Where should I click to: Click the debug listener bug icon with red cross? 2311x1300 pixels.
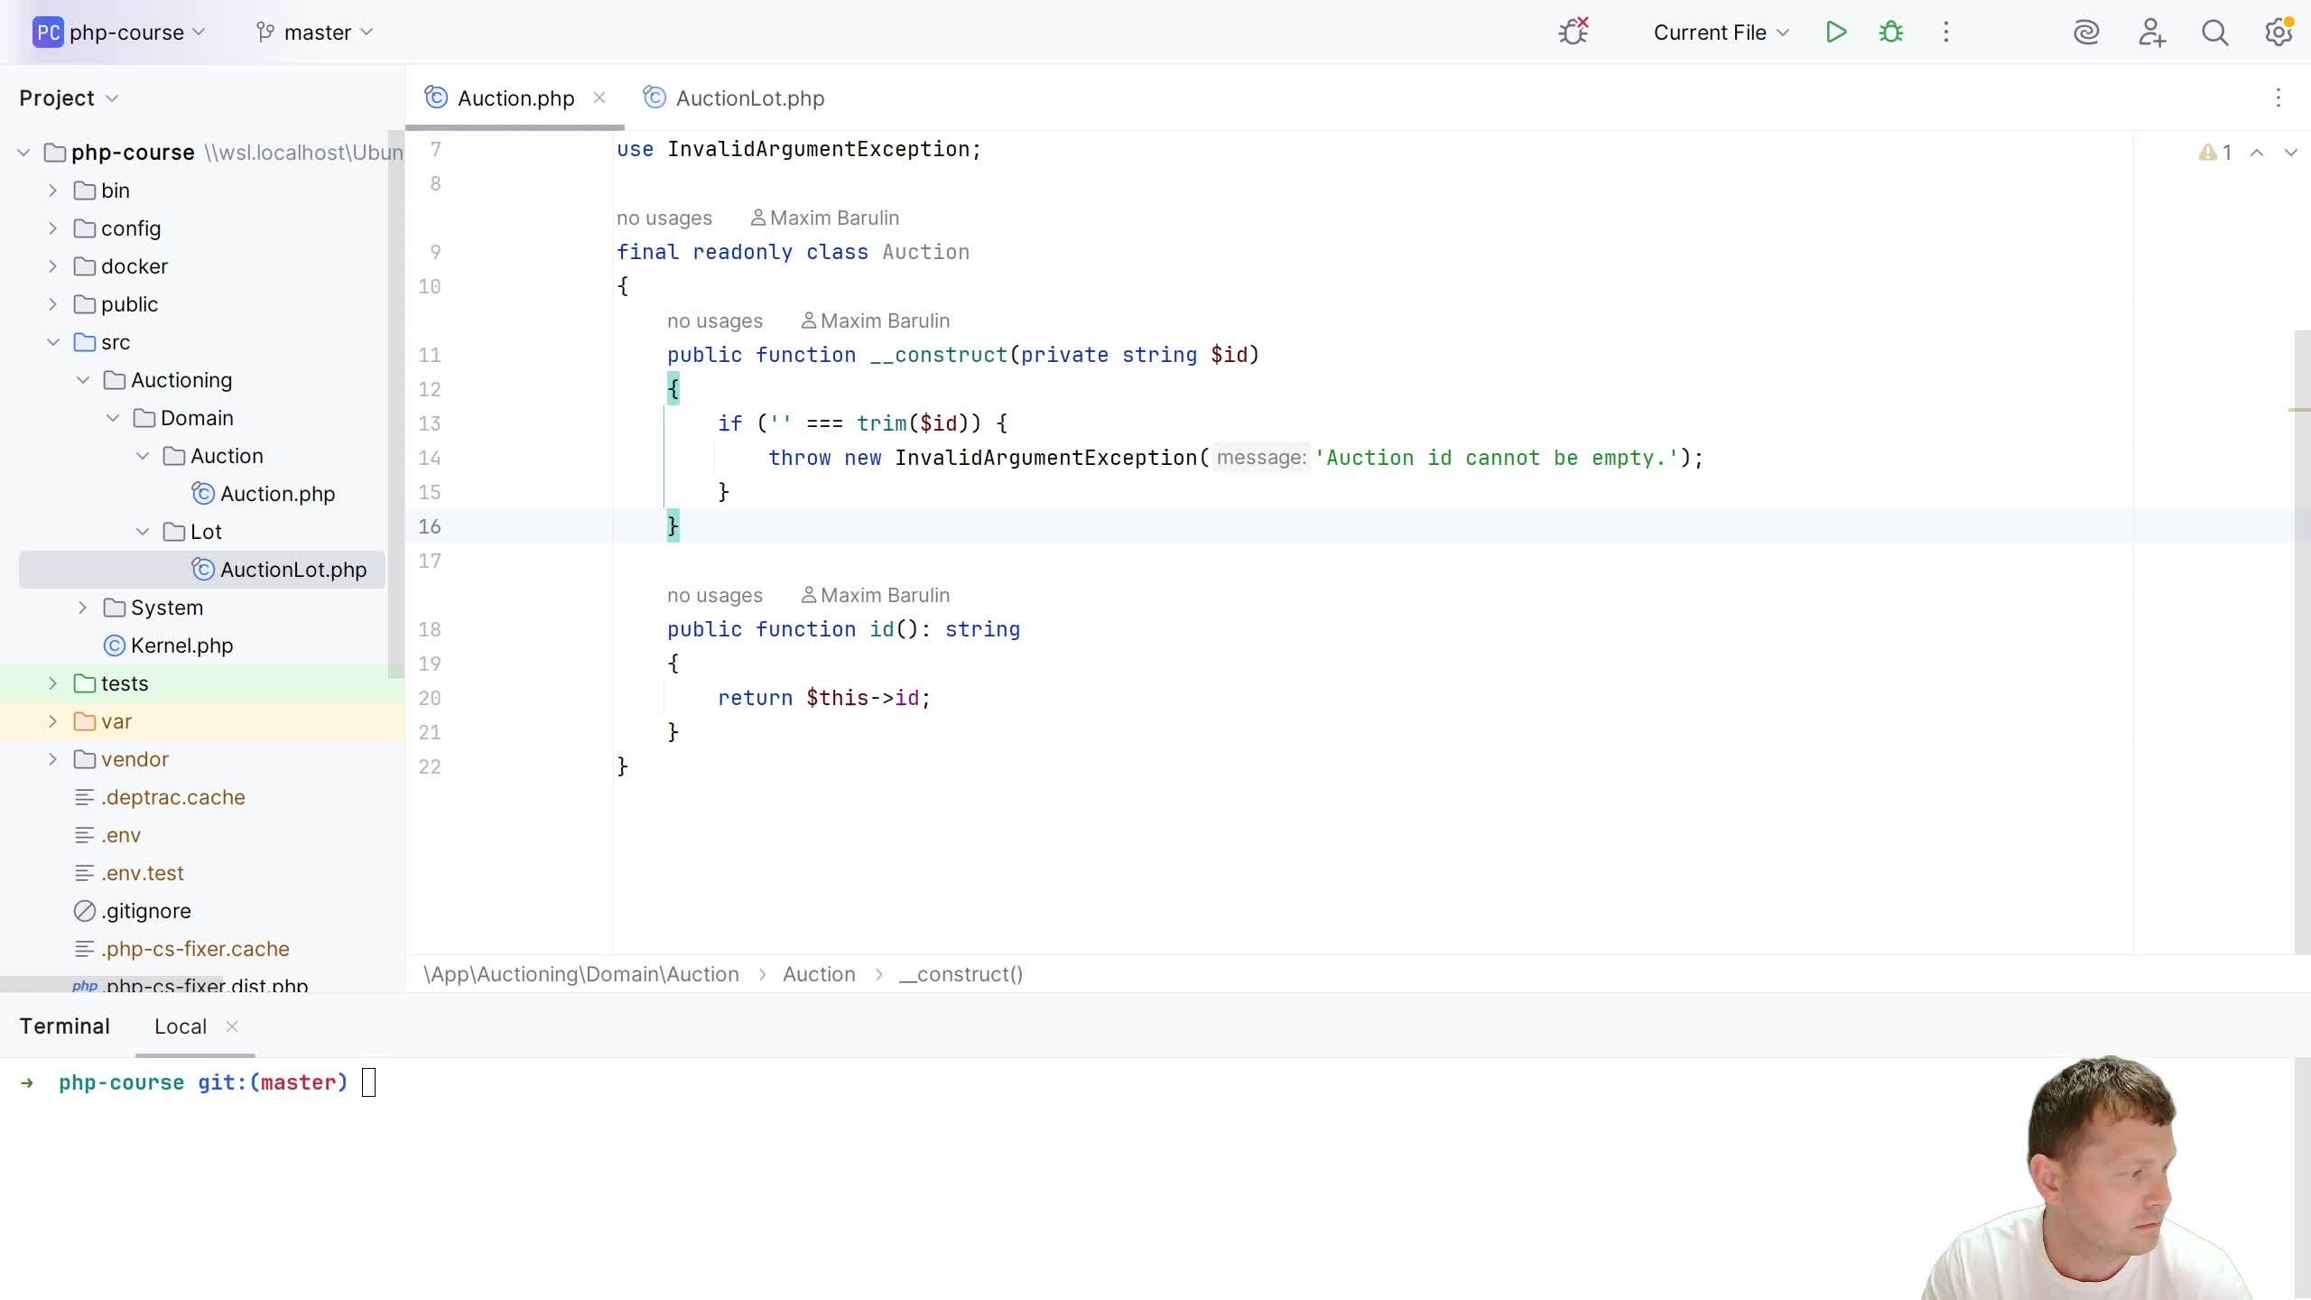(x=1573, y=32)
